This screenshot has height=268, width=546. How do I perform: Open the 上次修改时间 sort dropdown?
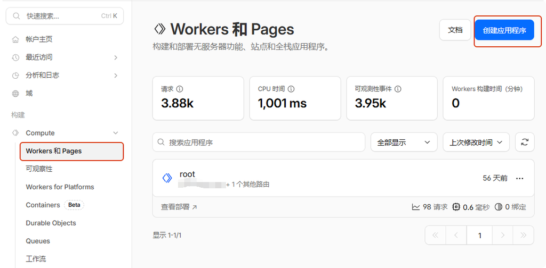point(476,142)
